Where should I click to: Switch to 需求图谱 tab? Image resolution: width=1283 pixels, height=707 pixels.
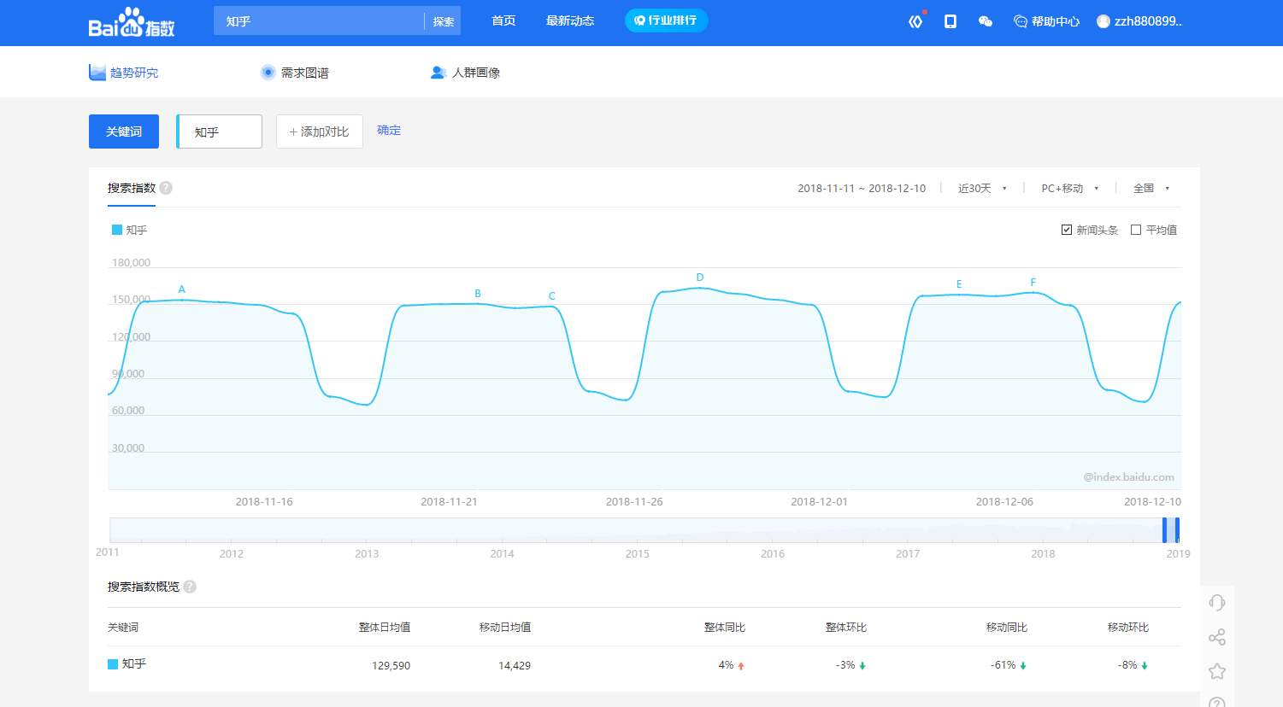pyautogui.click(x=295, y=73)
